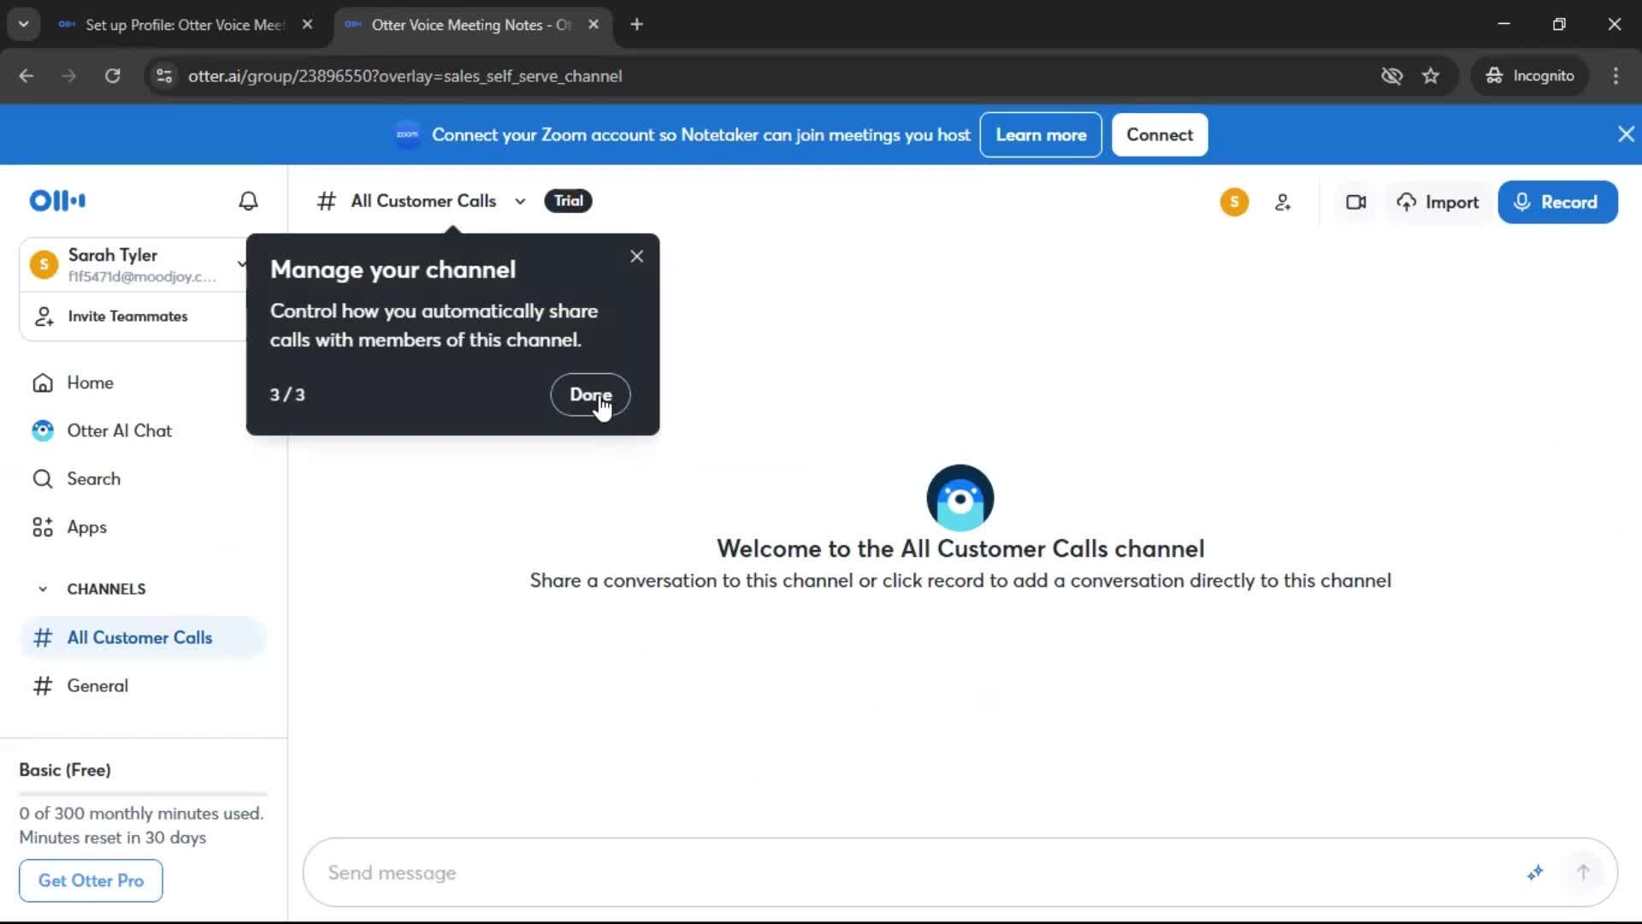Screen dimensions: 1642x924
Task: Send message with the up arrow button
Action: 1583,873
